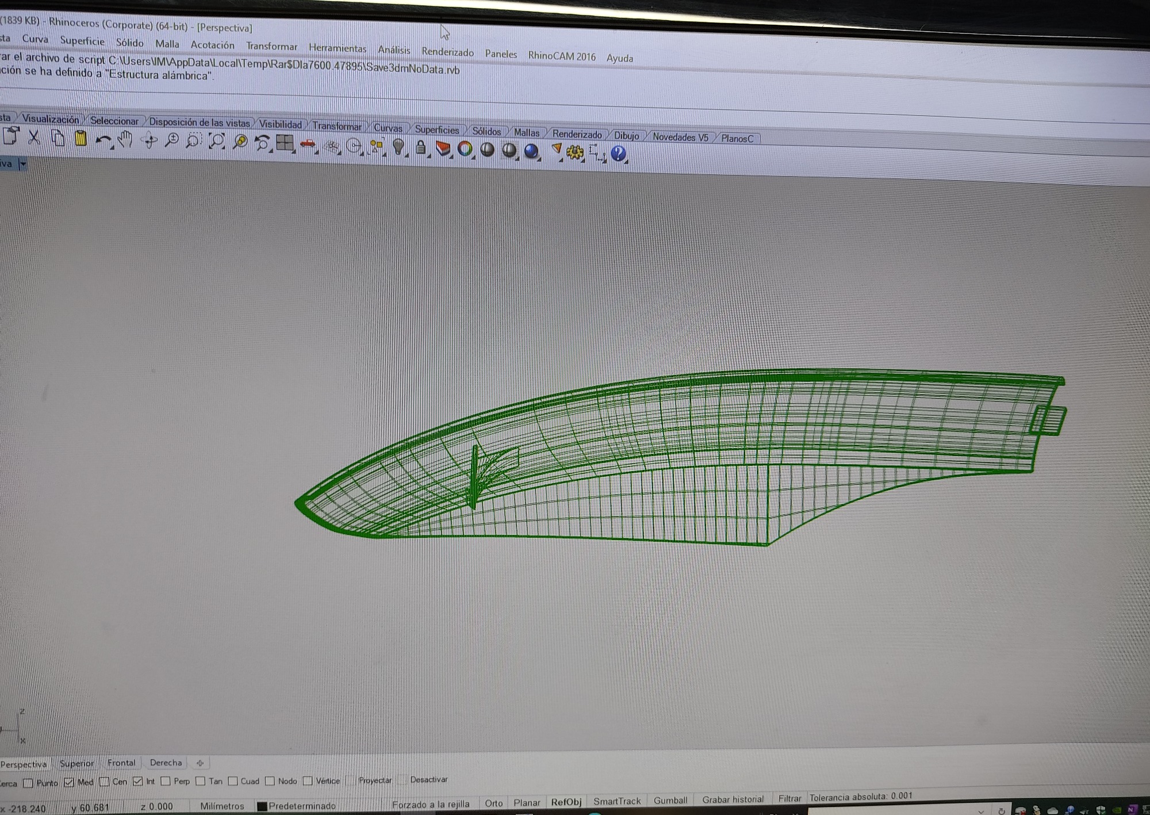
Task: Enable the Tan osnap checkbox
Action: (200, 781)
